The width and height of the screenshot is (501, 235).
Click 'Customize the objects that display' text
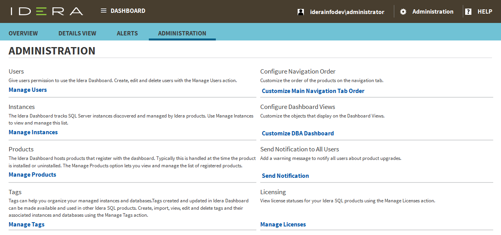(x=322, y=116)
